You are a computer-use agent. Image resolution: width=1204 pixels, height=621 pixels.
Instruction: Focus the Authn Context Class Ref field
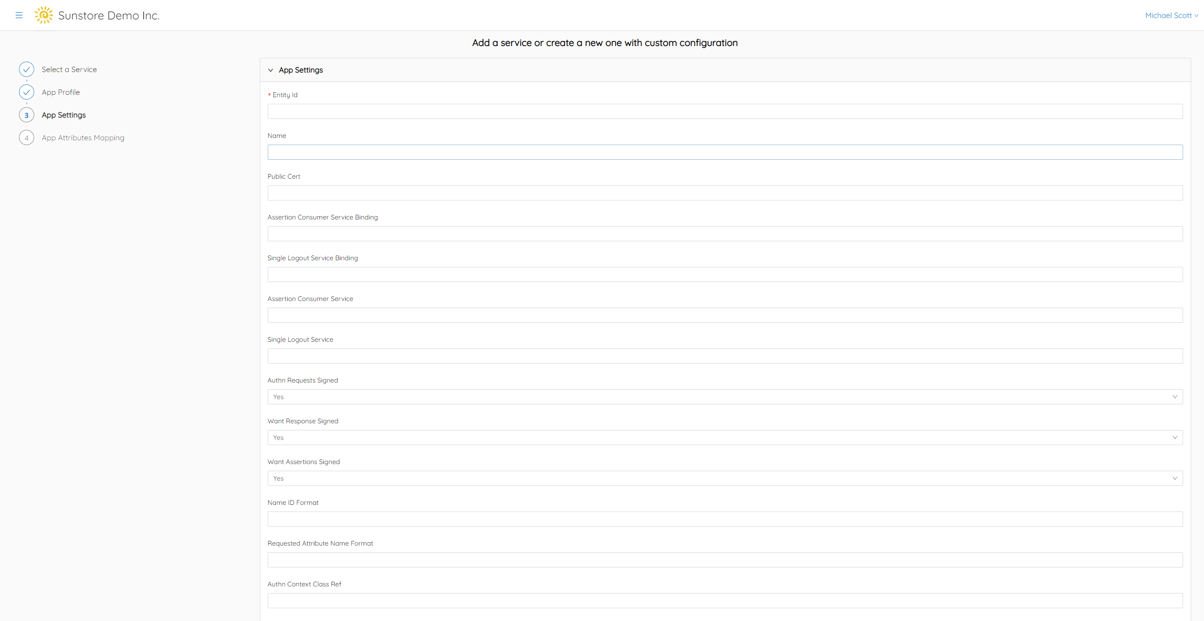tap(725, 601)
